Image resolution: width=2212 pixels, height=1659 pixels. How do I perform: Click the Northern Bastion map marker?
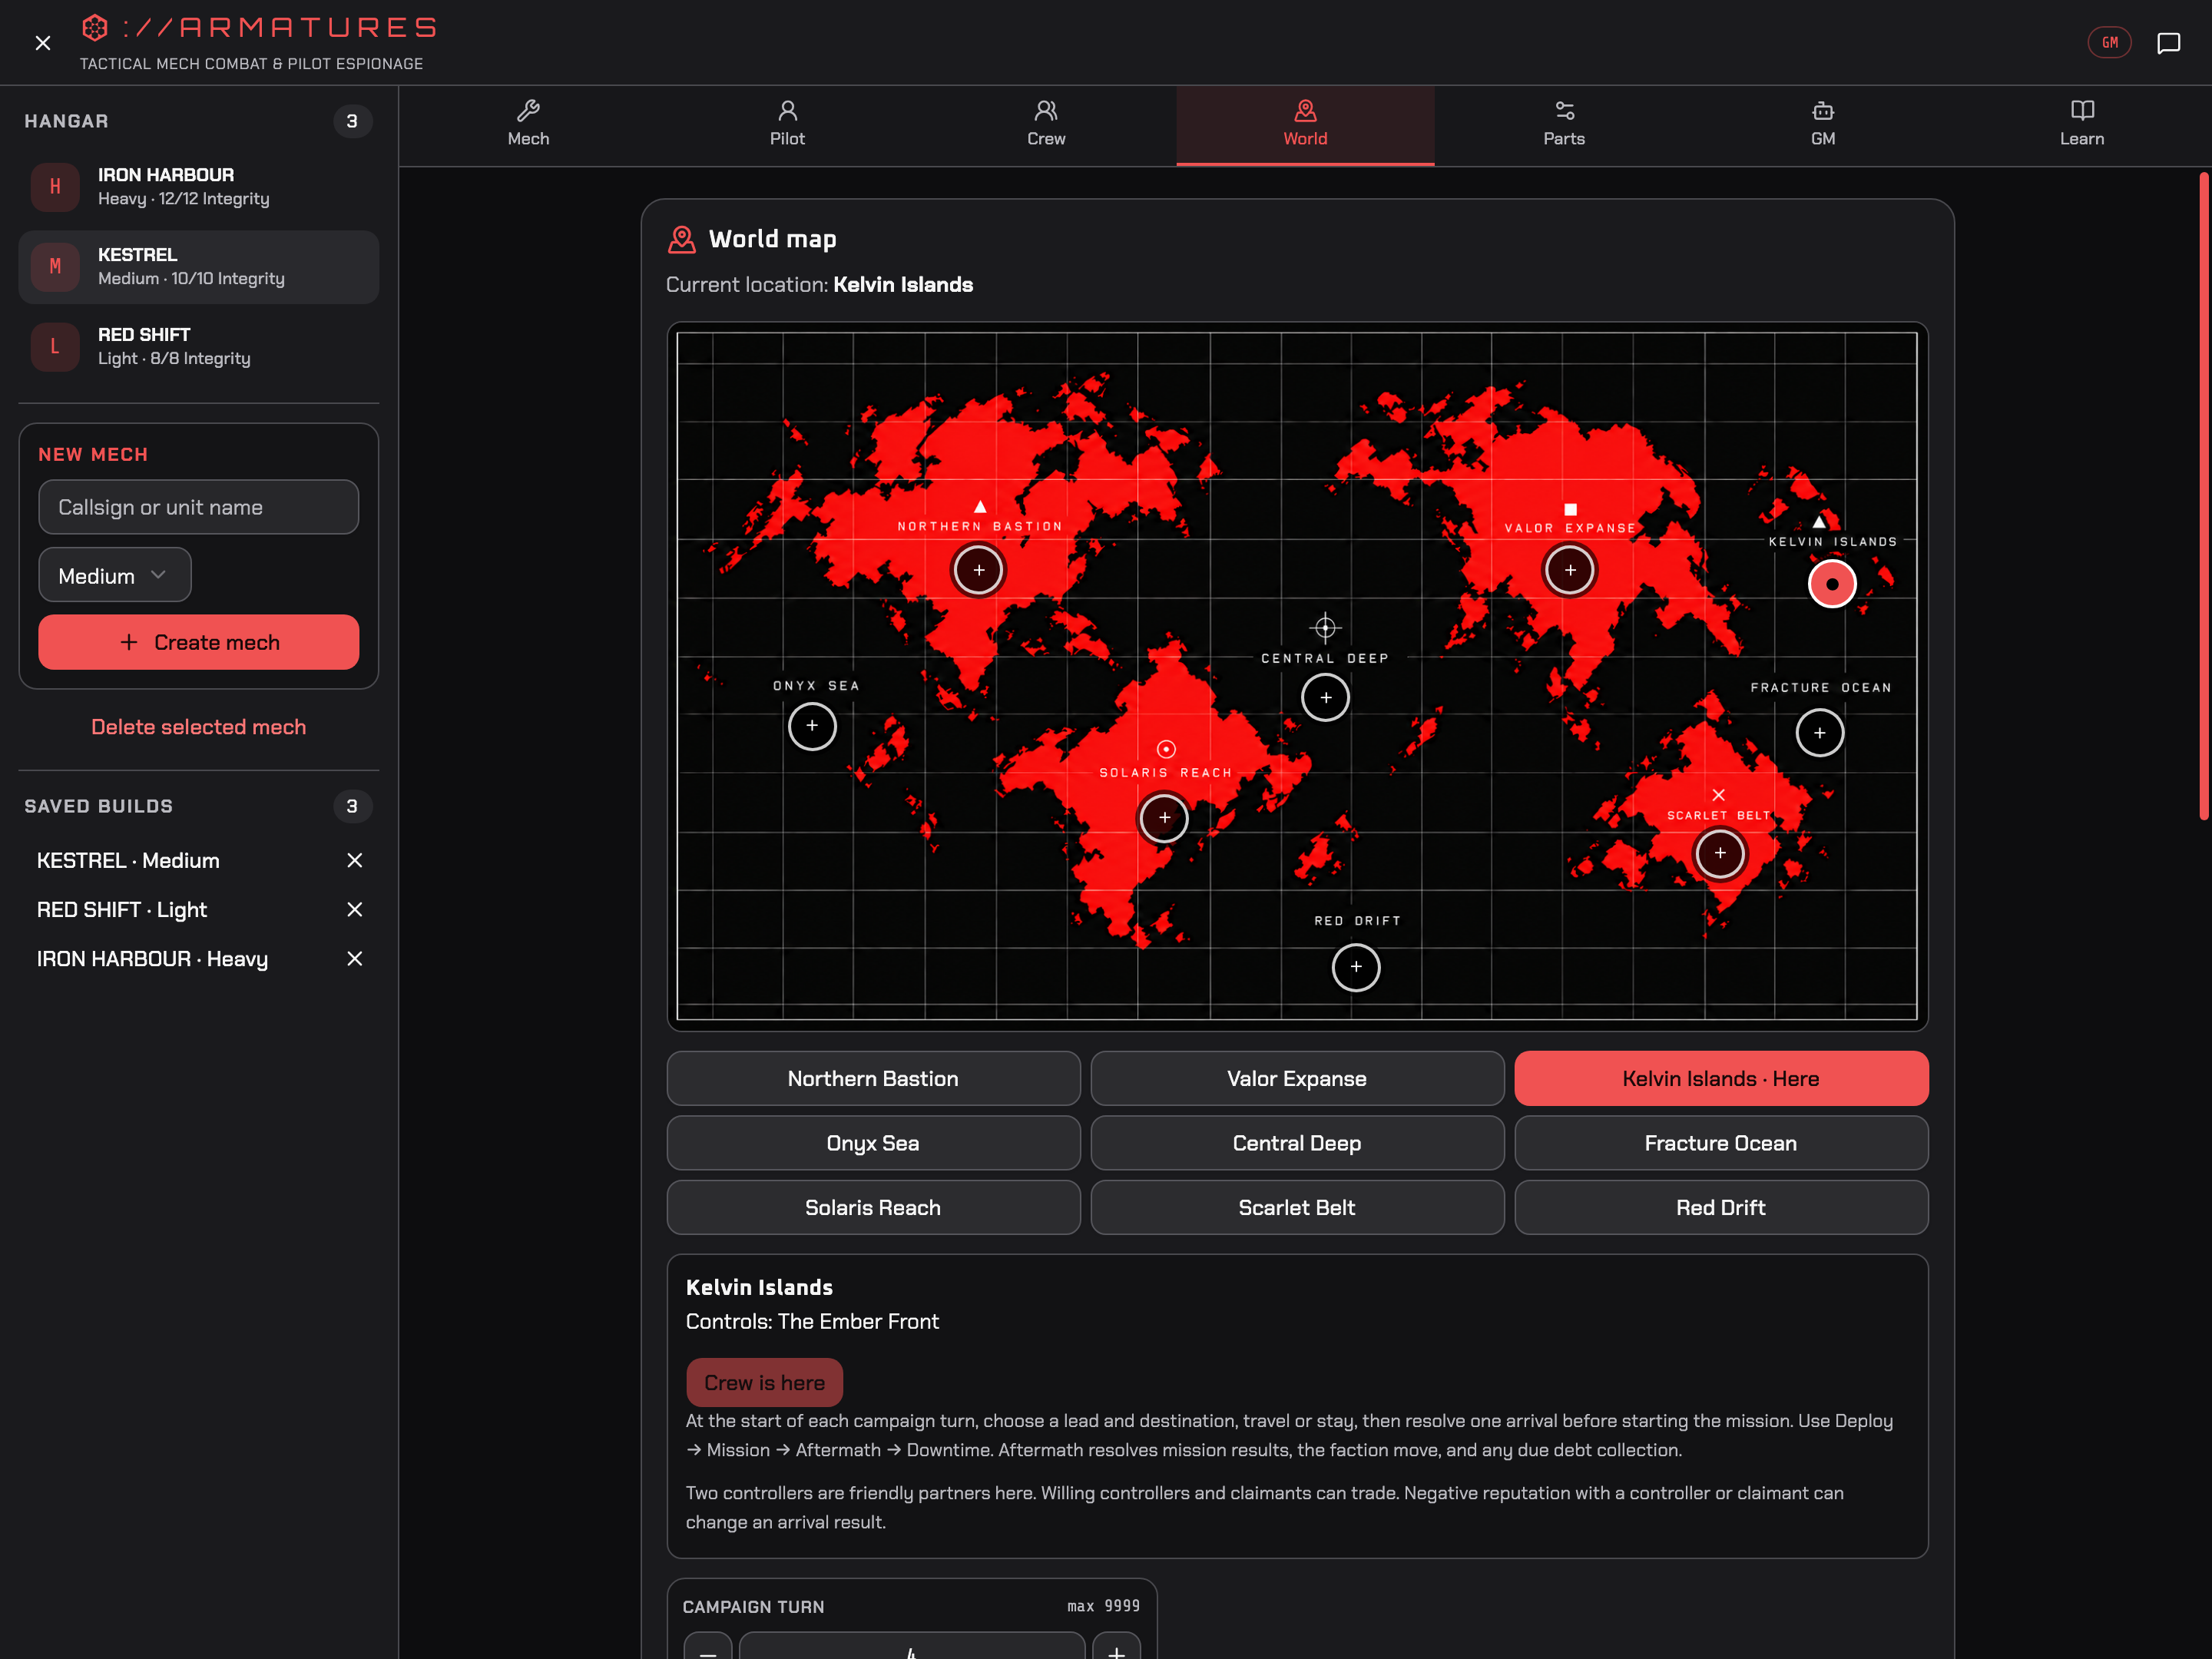coord(978,570)
